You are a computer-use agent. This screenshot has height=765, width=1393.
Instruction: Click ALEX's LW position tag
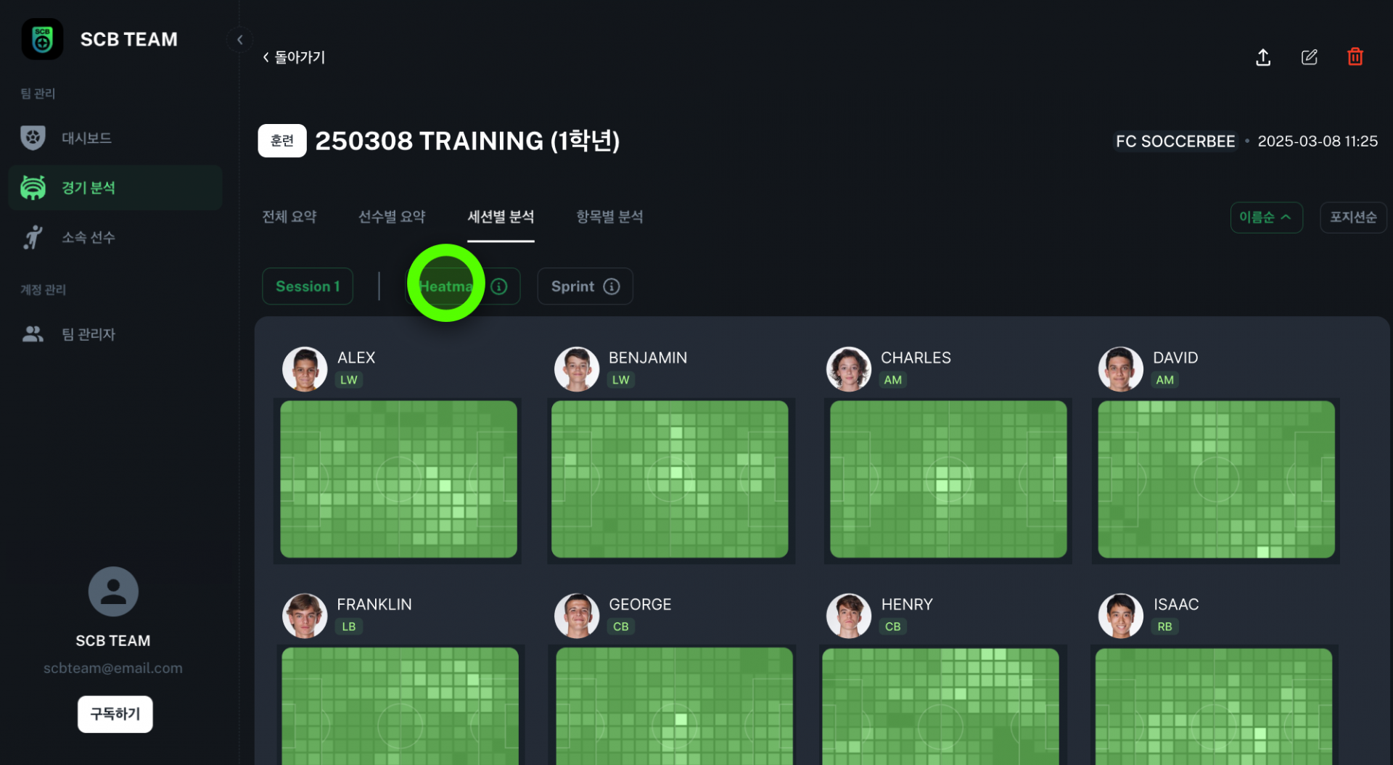(x=349, y=380)
